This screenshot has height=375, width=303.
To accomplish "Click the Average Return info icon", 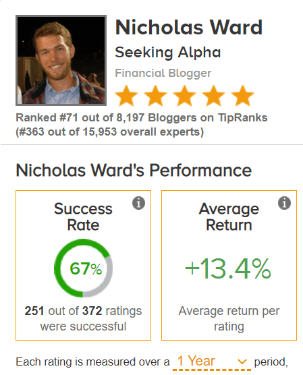I will point(284,203).
